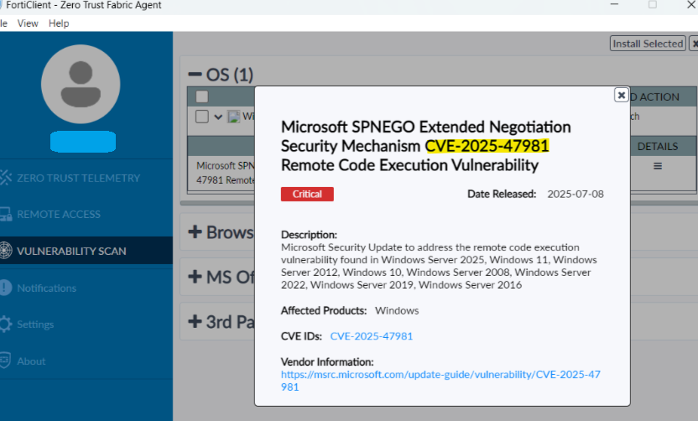Click the highlighted CVE-2025-47981 title text
Image resolution: width=698 pixels, height=421 pixels.
click(487, 146)
